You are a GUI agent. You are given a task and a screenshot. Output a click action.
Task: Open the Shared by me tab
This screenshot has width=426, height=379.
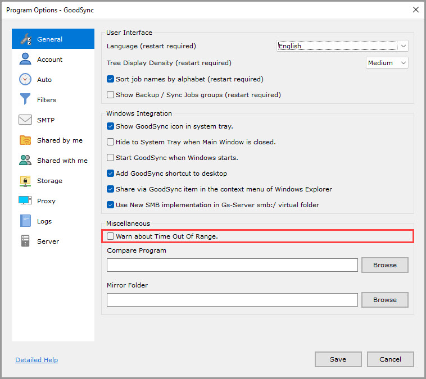click(x=53, y=140)
